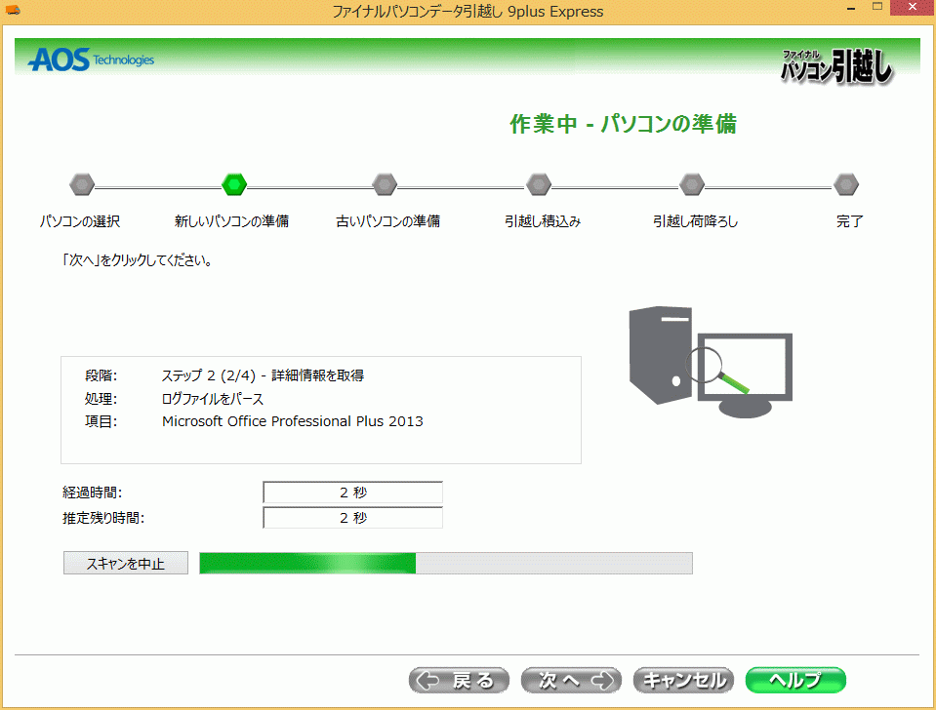
Task: Click the app icon in title bar
Action: (13, 12)
